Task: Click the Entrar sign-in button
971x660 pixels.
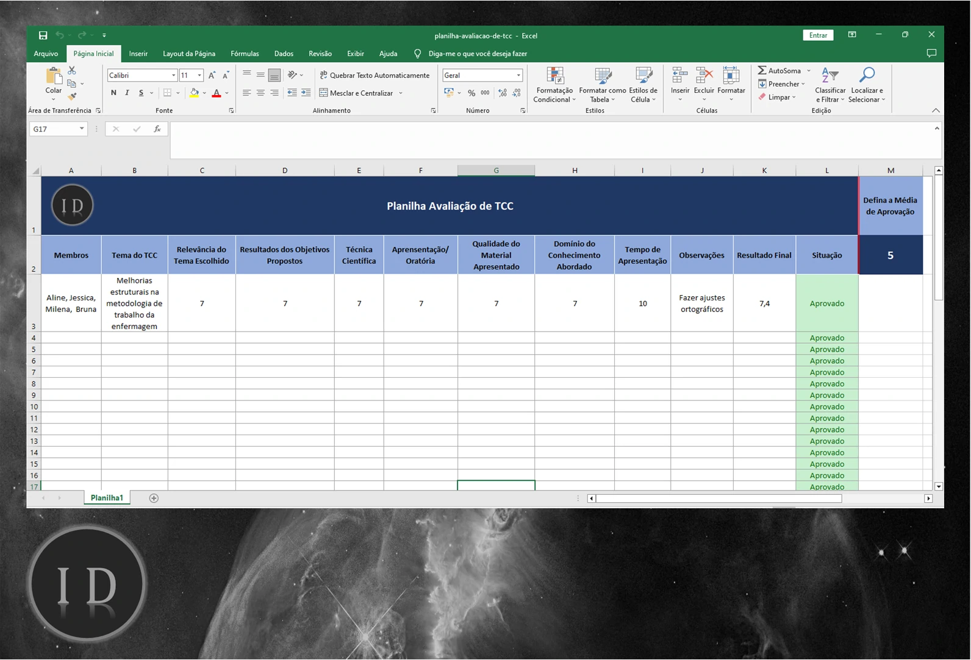Action: (x=818, y=35)
